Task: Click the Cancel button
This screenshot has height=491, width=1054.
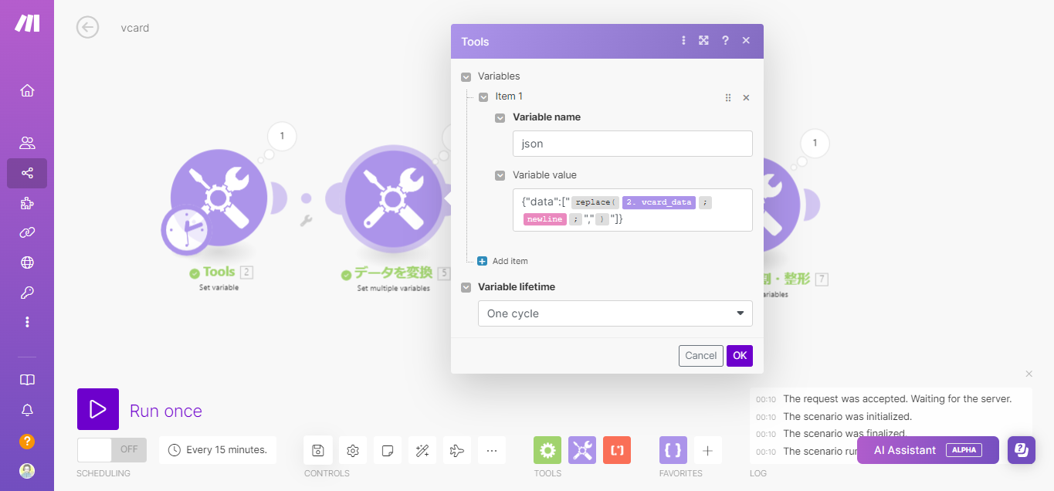Action: pyautogui.click(x=700, y=356)
